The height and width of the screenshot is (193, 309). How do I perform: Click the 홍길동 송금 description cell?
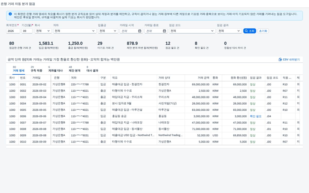pos(134,116)
